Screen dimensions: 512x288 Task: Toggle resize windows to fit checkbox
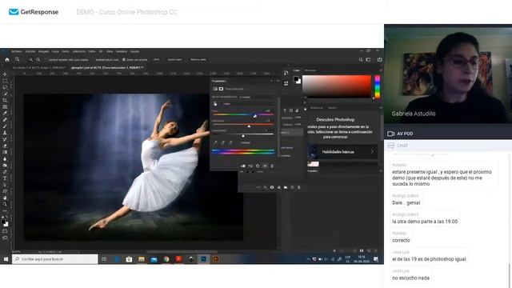[46, 60]
